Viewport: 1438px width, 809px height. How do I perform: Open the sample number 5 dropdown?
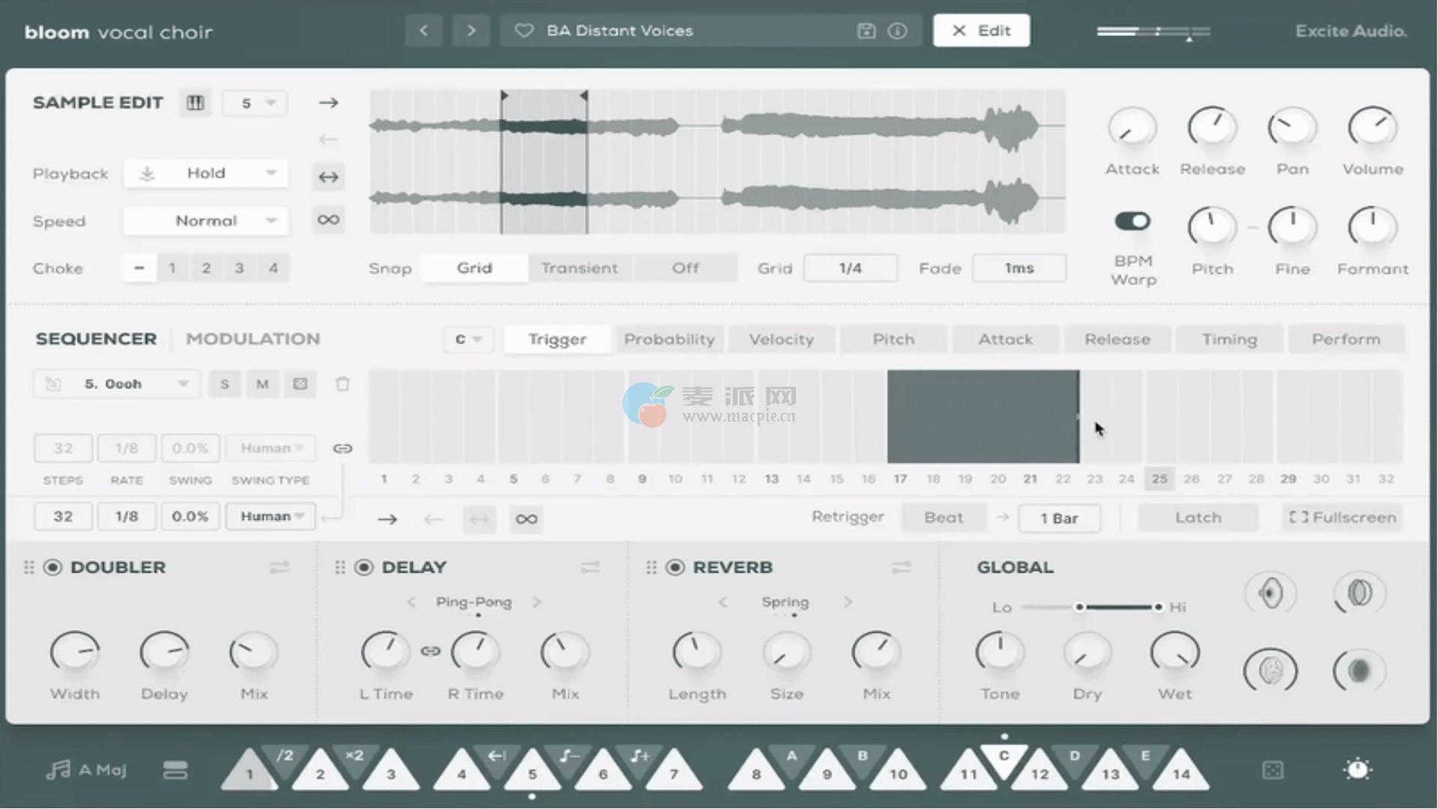pyautogui.click(x=255, y=103)
